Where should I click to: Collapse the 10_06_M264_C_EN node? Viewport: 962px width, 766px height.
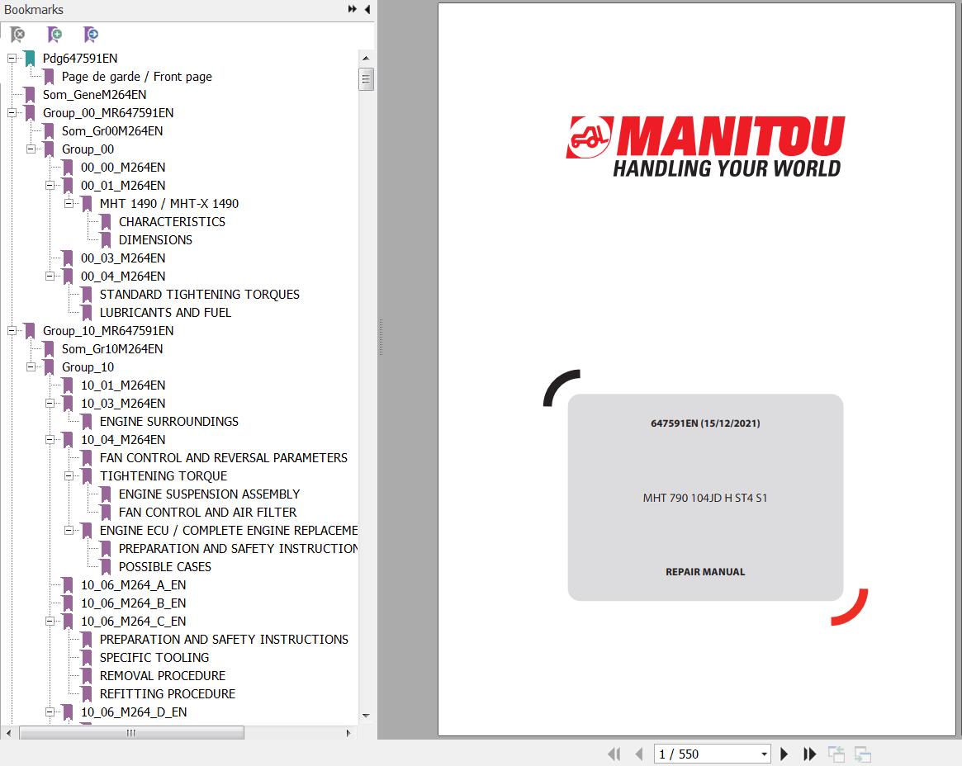[50, 622]
